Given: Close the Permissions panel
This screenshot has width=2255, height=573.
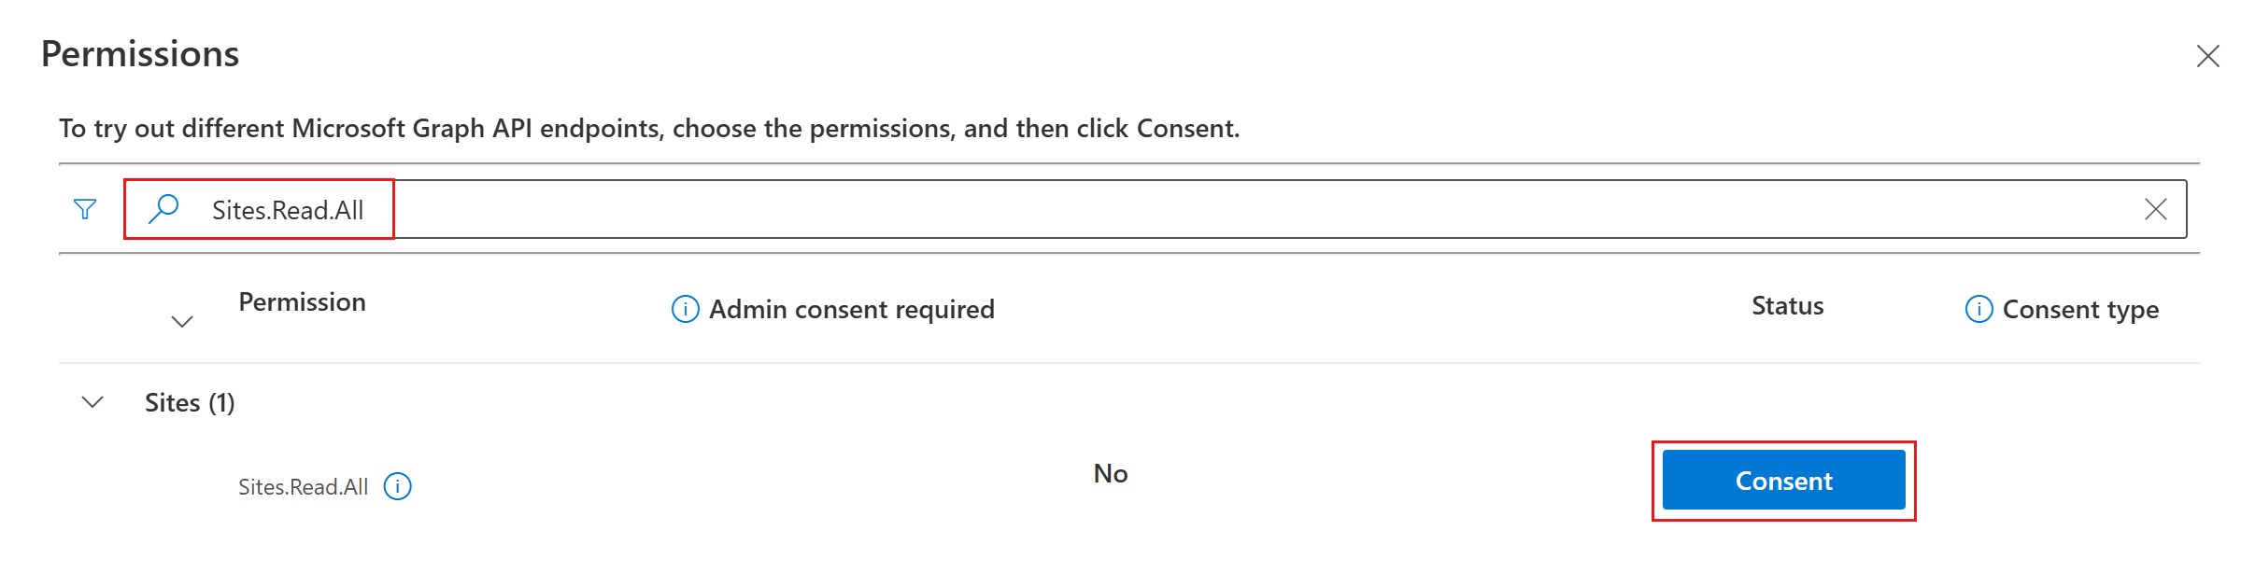Looking at the screenshot, I should (x=2207, y=56).
